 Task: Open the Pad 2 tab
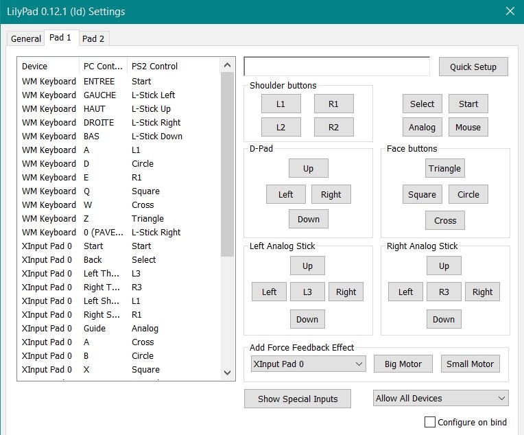point(93,39)
